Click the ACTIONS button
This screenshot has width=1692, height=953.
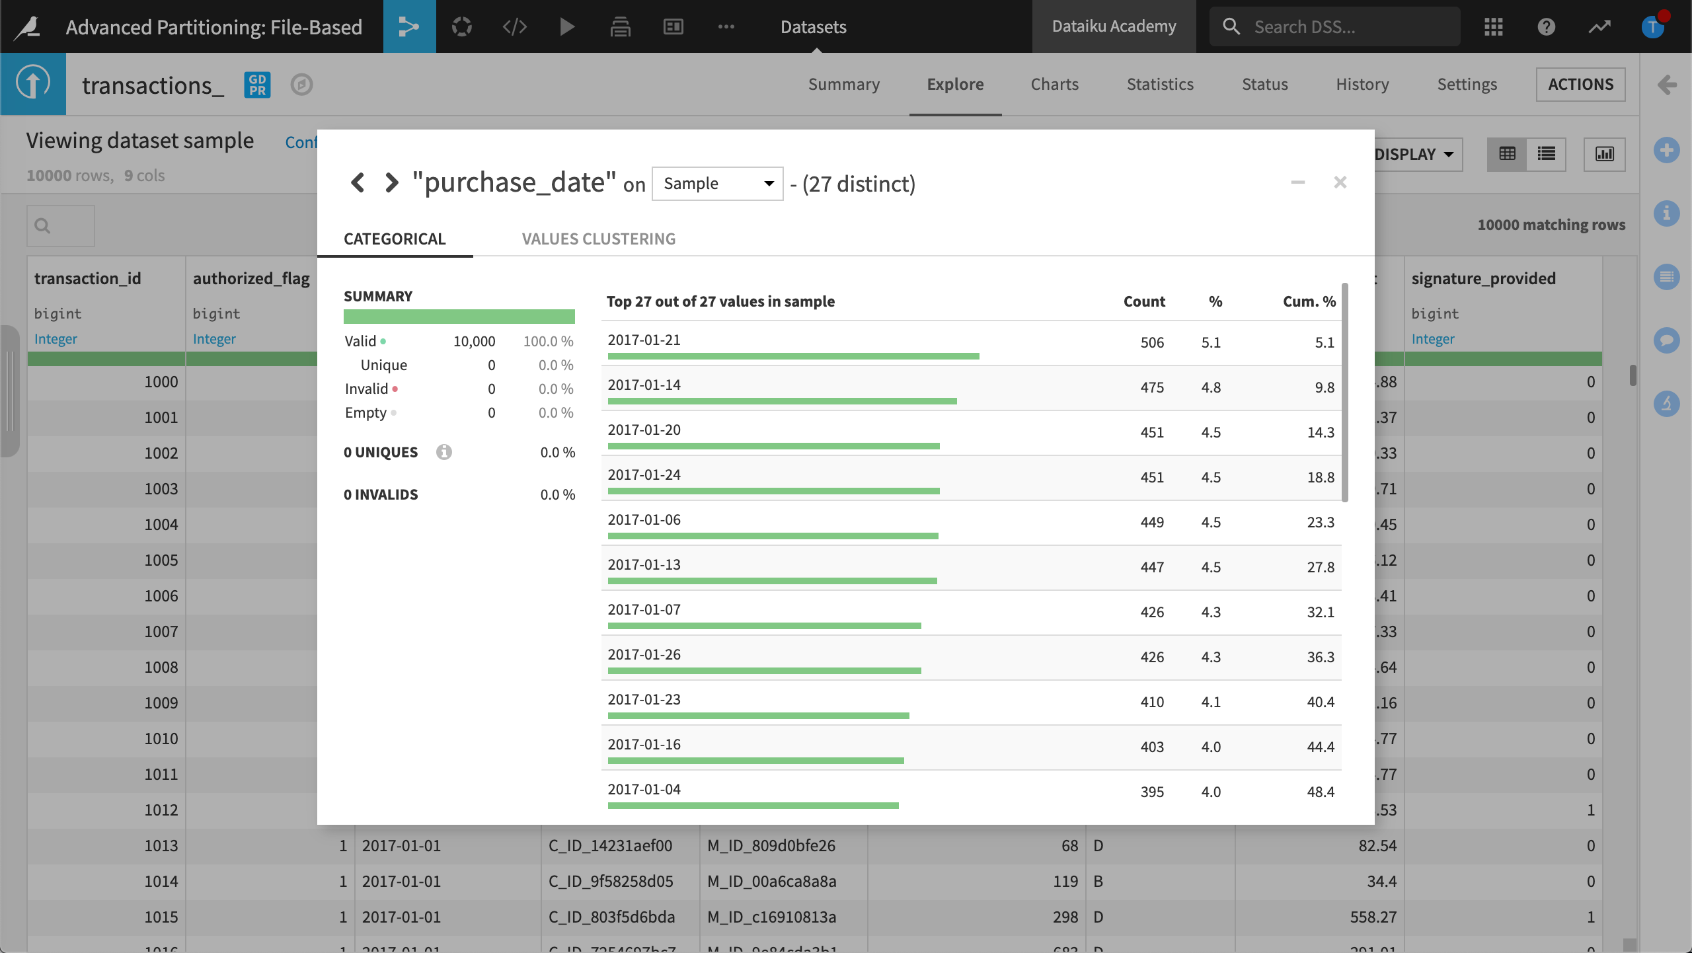[1580, 84]
